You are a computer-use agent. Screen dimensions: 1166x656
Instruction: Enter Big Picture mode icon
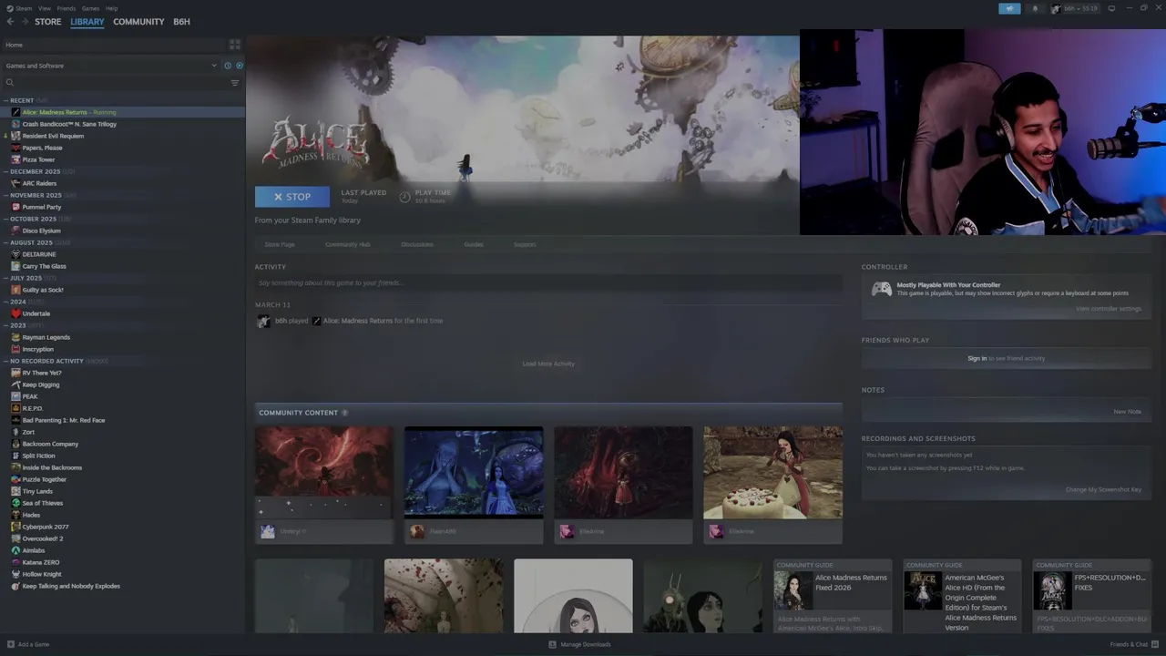click(1111, 8)
